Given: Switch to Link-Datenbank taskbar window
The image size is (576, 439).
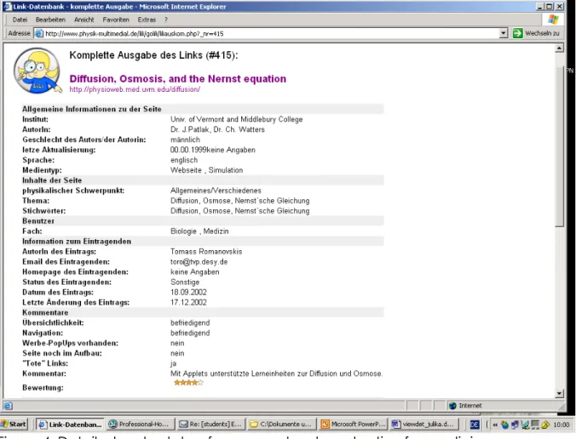Looking at the screenshot, I should click(x=70, y=425).
